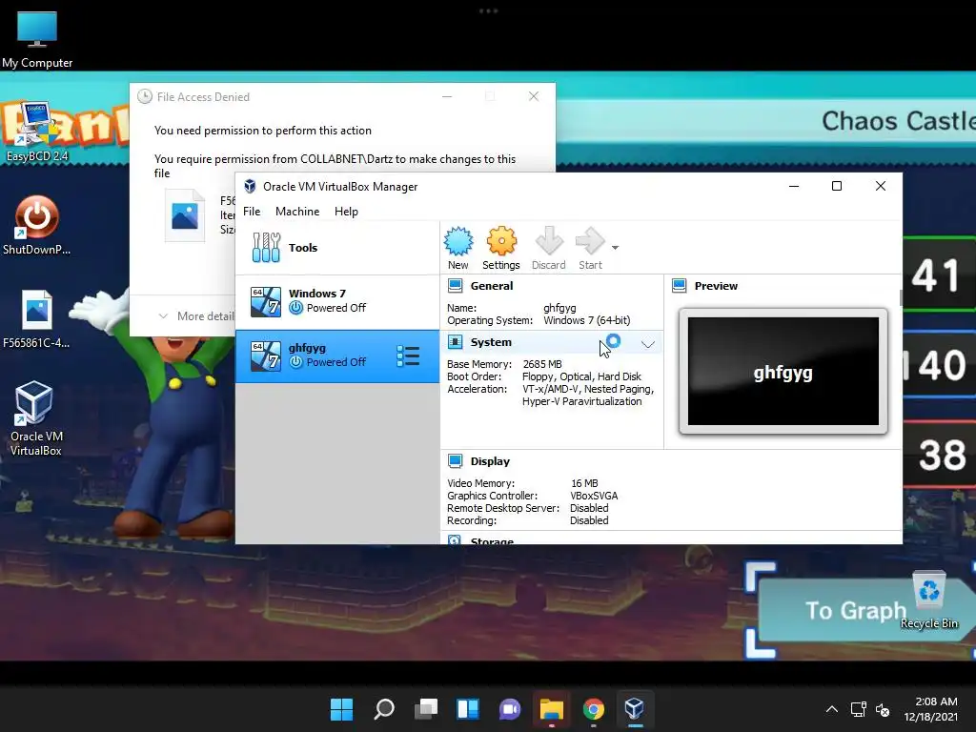Viewport: 976px width, 732px height.
Task: Select the F565861C-4... image file on desktop
Action: click(x=37, y=318)
